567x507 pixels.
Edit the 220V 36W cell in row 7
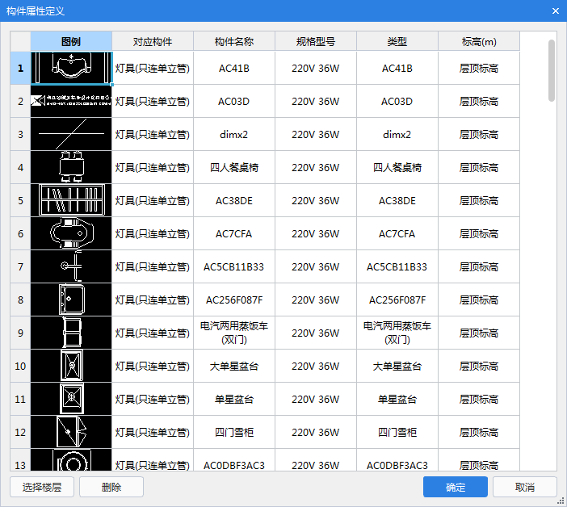pyautogui.click(x=316, y=267)
